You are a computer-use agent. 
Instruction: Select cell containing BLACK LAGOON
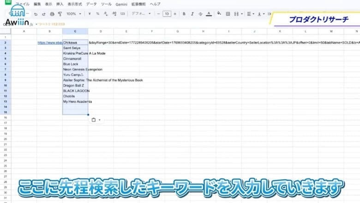75,91
